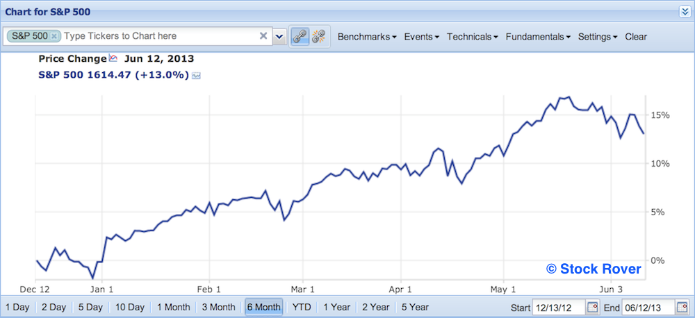Screen dimensions: 695x318
Task: Select the 5 Day range
Action: tap(90, 307)
